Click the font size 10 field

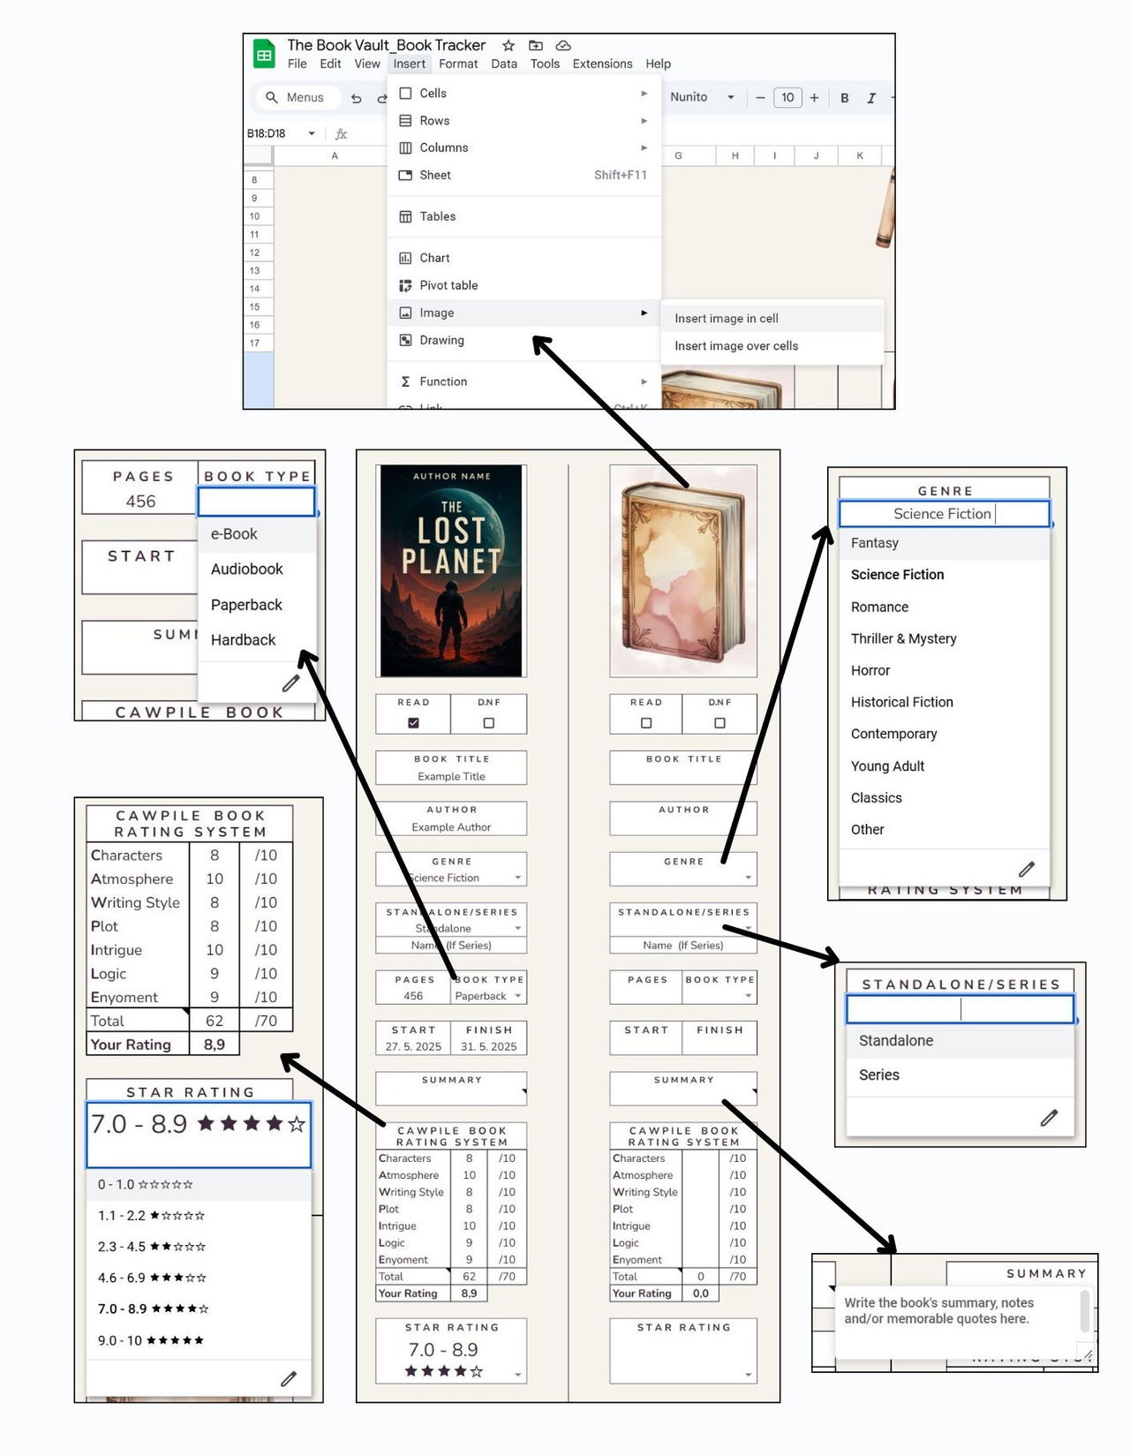(x=787, y=97)
